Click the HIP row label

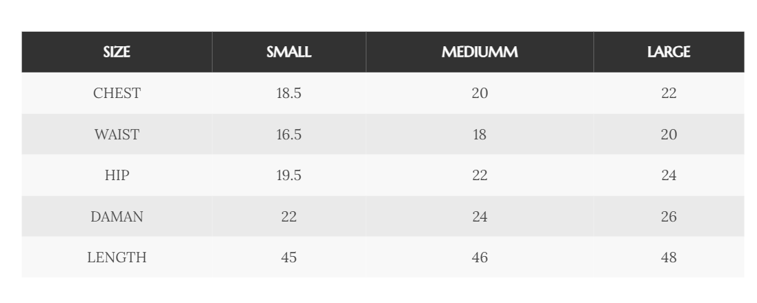click(117, 175)
